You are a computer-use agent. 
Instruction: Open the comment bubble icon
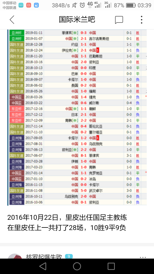tap(119, 20)
